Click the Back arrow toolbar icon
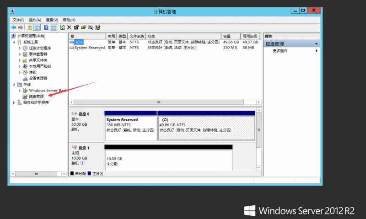366x219 pixels. 14,27
